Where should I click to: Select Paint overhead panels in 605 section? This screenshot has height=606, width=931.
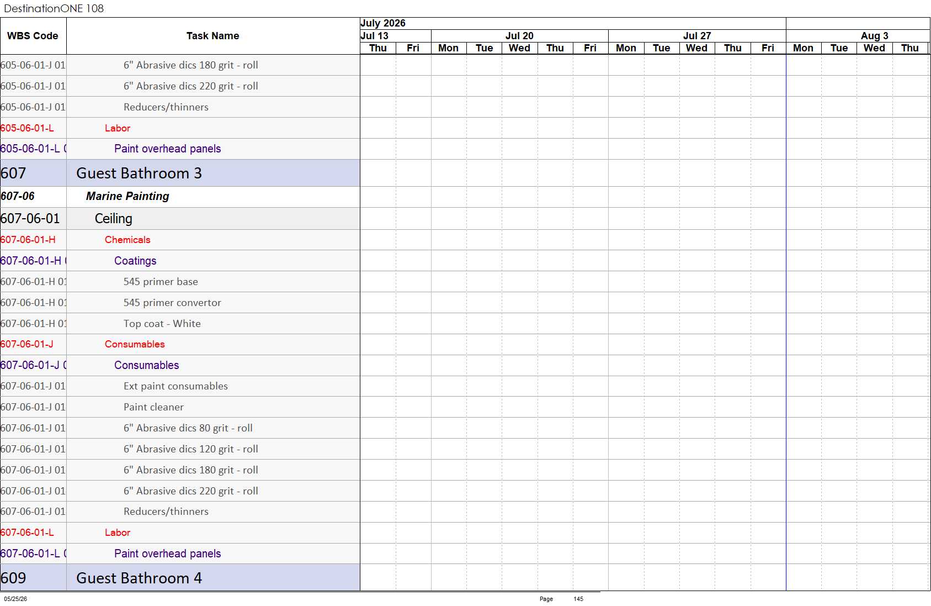(167, 149)
